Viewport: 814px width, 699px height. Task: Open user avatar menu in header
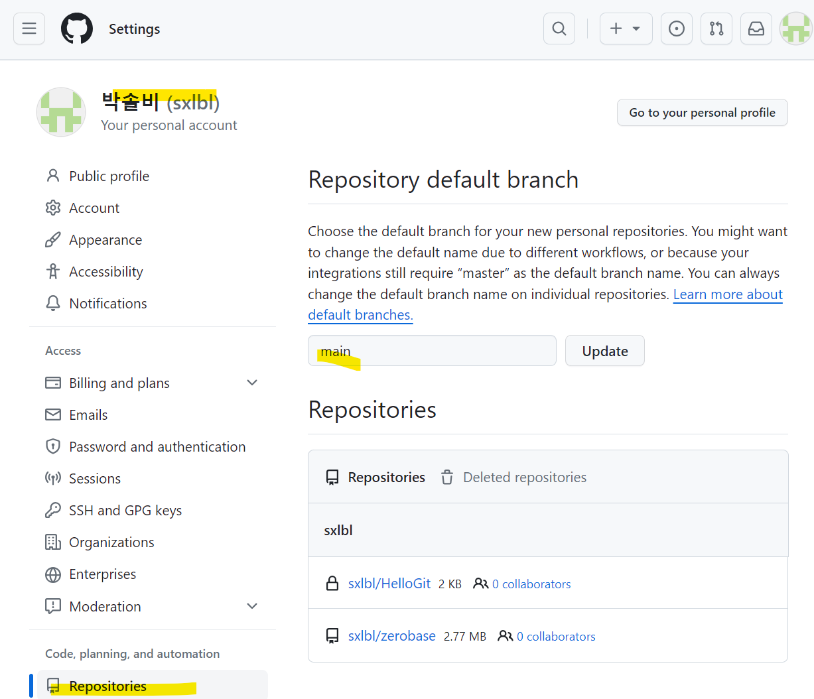(795, 29)
